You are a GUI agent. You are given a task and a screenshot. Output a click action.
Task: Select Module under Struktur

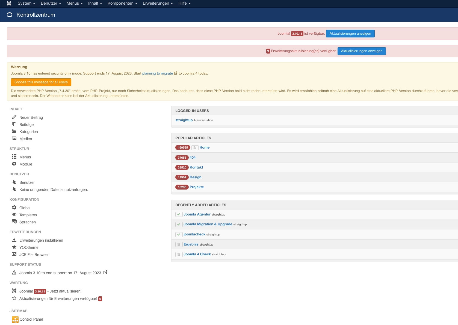(x=26, y=164)
